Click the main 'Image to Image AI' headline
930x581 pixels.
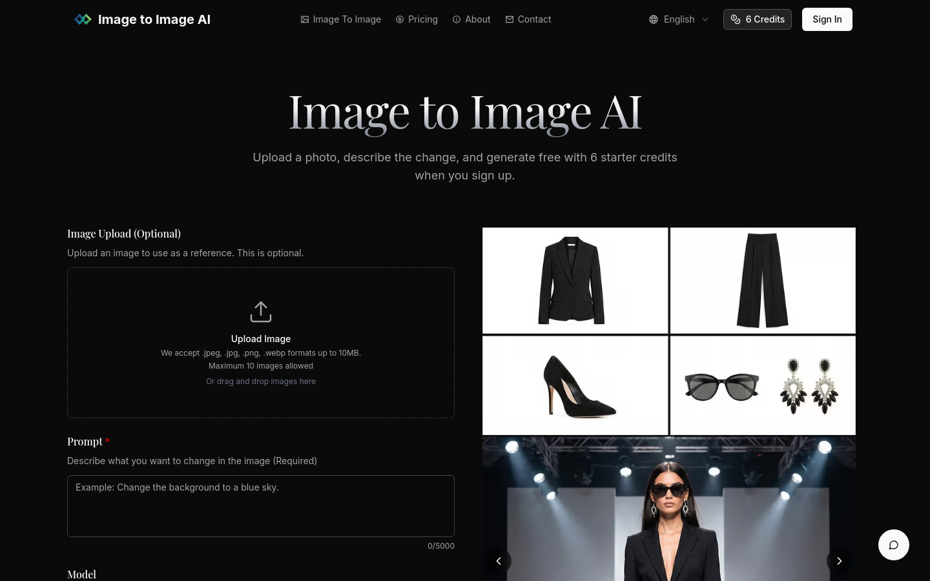pyautogui.click(x=465, y=112)
